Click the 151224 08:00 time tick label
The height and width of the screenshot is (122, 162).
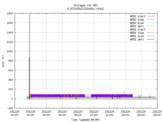point(78,113)
